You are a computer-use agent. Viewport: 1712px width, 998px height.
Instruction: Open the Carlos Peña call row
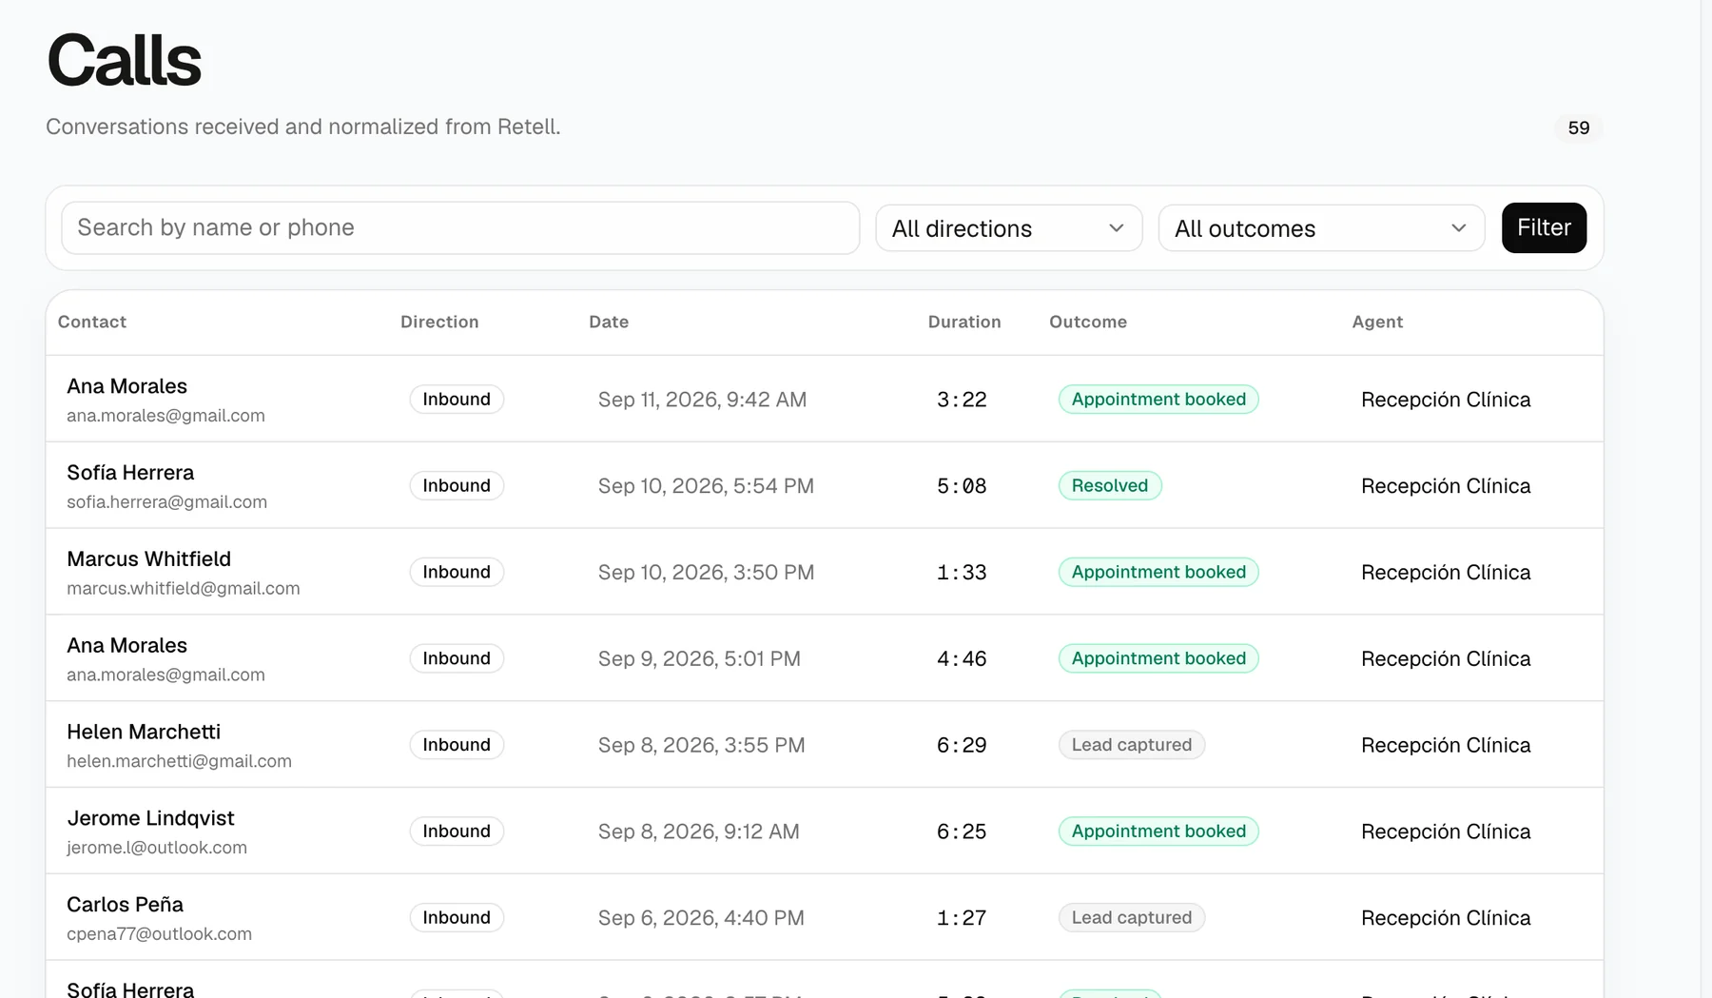pos(825,918)
